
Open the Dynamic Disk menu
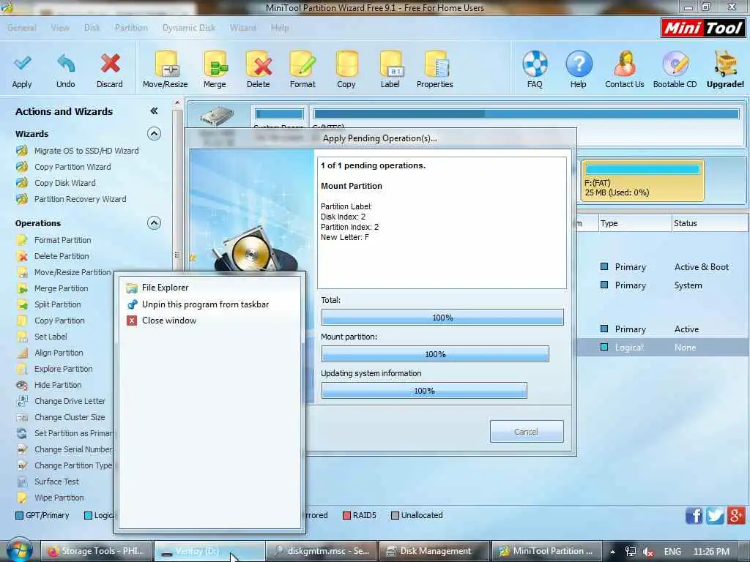[189, 28]
